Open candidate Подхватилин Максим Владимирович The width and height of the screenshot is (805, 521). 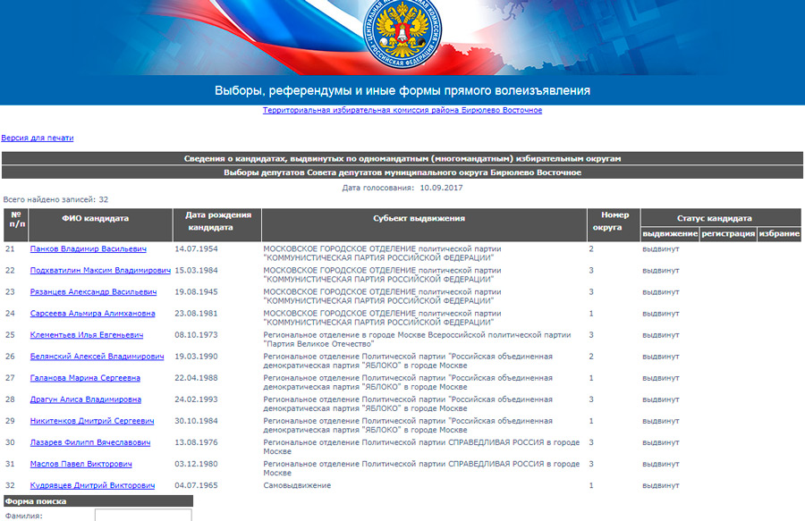coord(100,270)
